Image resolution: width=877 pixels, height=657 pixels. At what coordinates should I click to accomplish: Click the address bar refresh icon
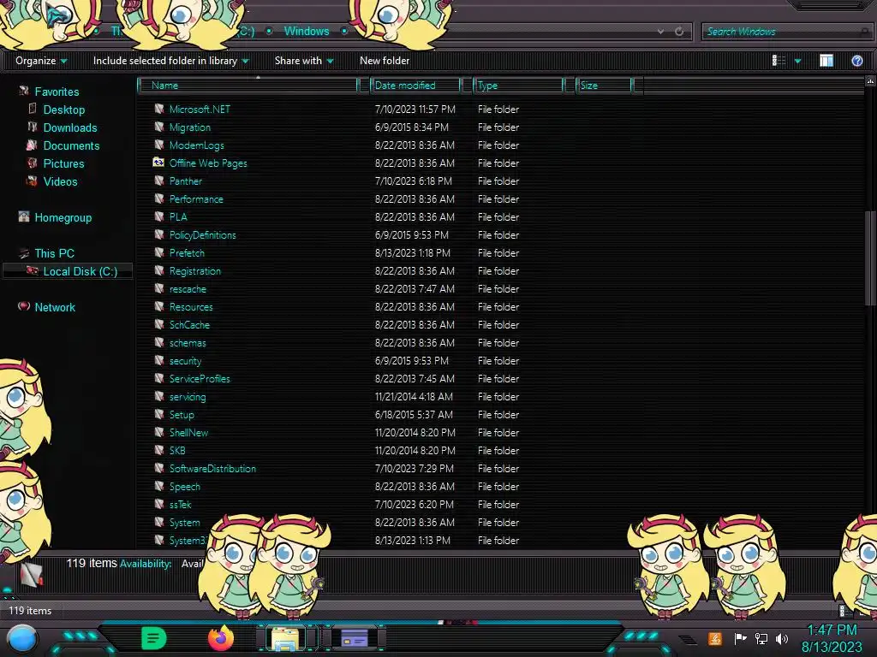point(679,32)
